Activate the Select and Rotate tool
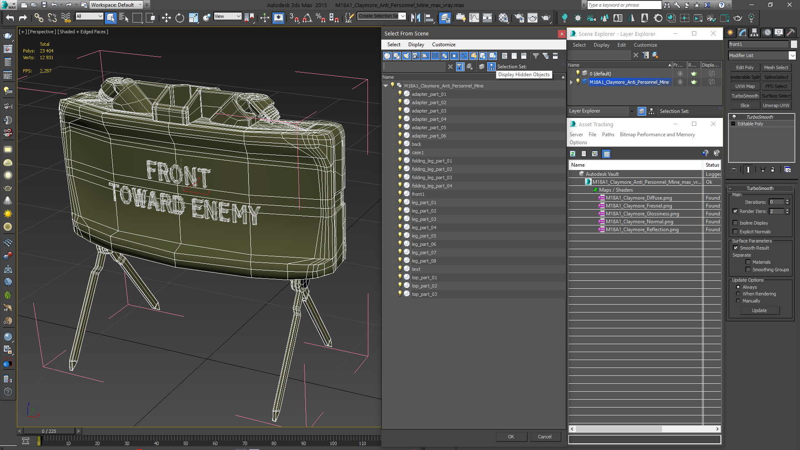Screen dimensions: 800x450 (180, 17)
